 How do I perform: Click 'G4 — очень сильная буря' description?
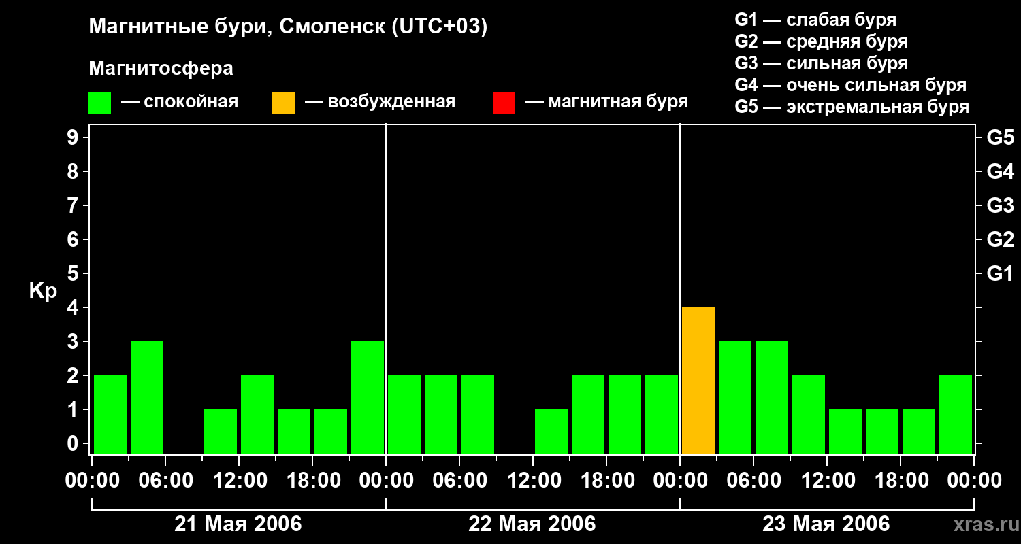pos(851,85)
